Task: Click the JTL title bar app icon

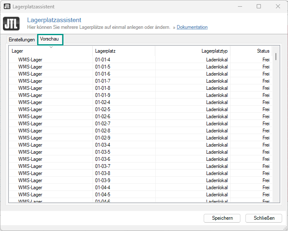Action: [7, 7]
